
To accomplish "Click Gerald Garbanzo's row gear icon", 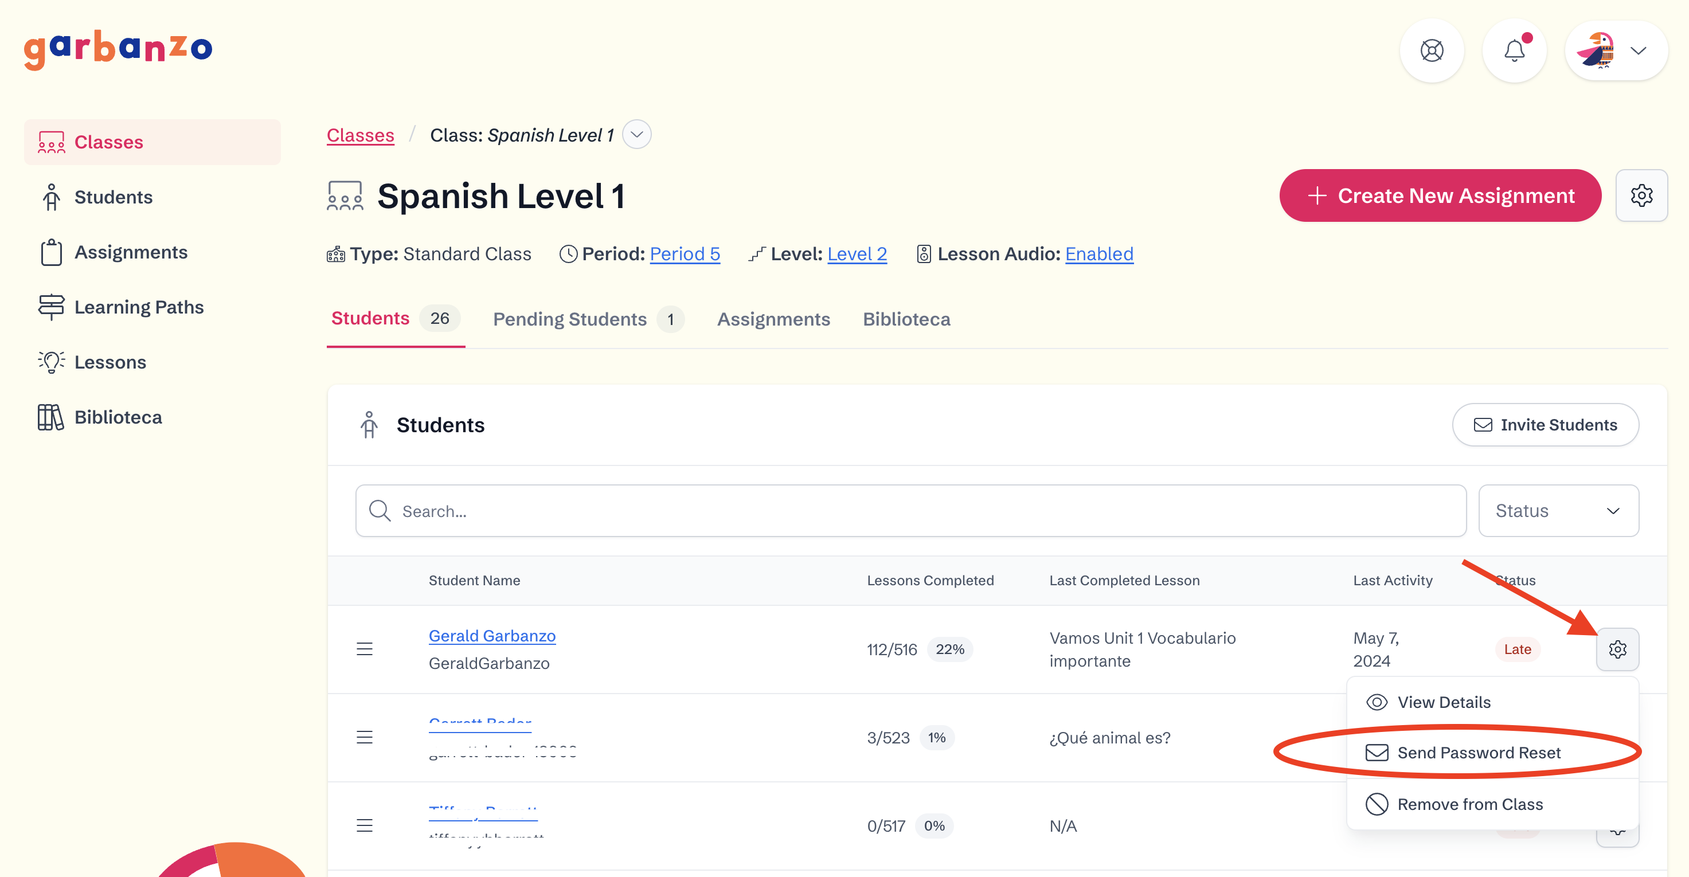I will point(1617,649).
